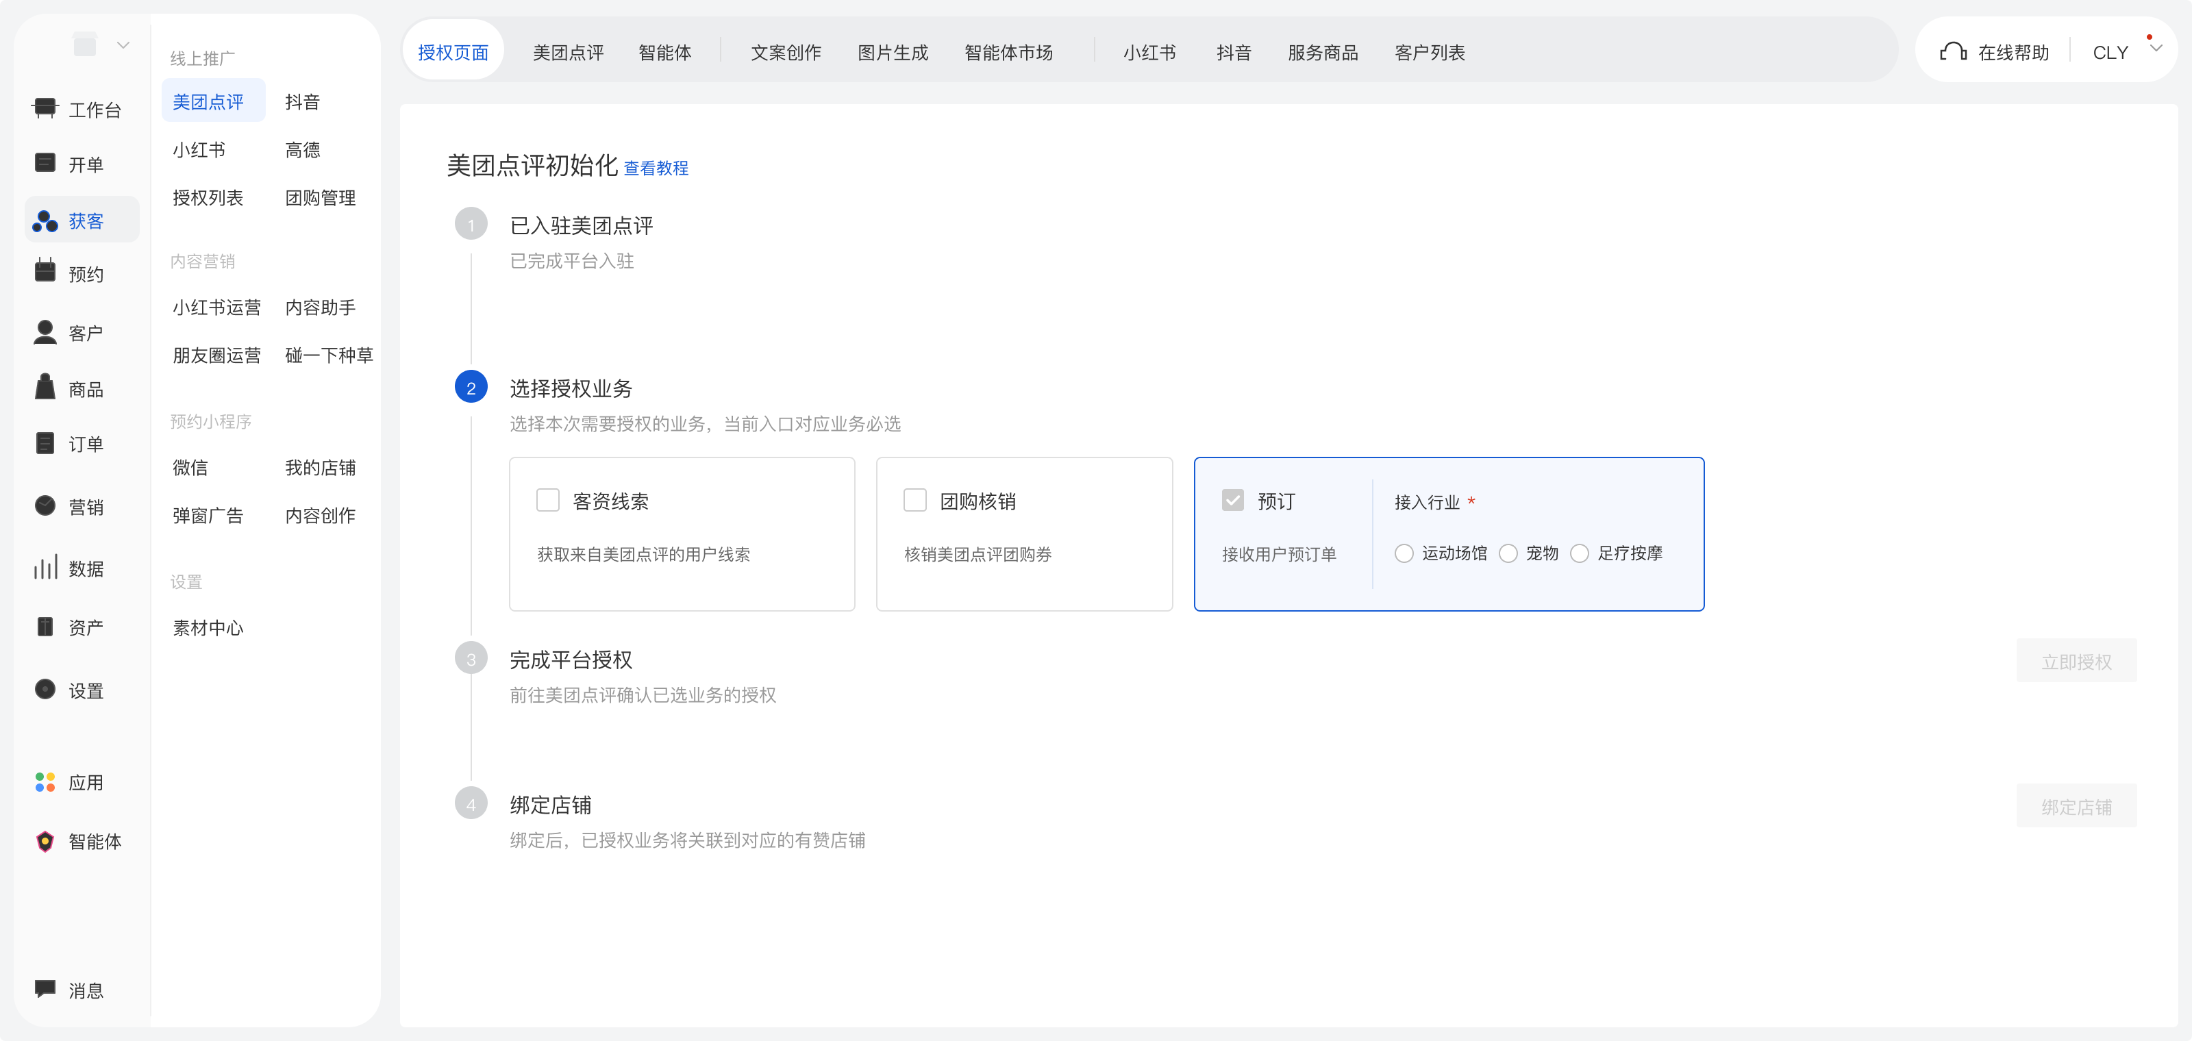Open the 小红书运营 submenu item

coord(216,307)
